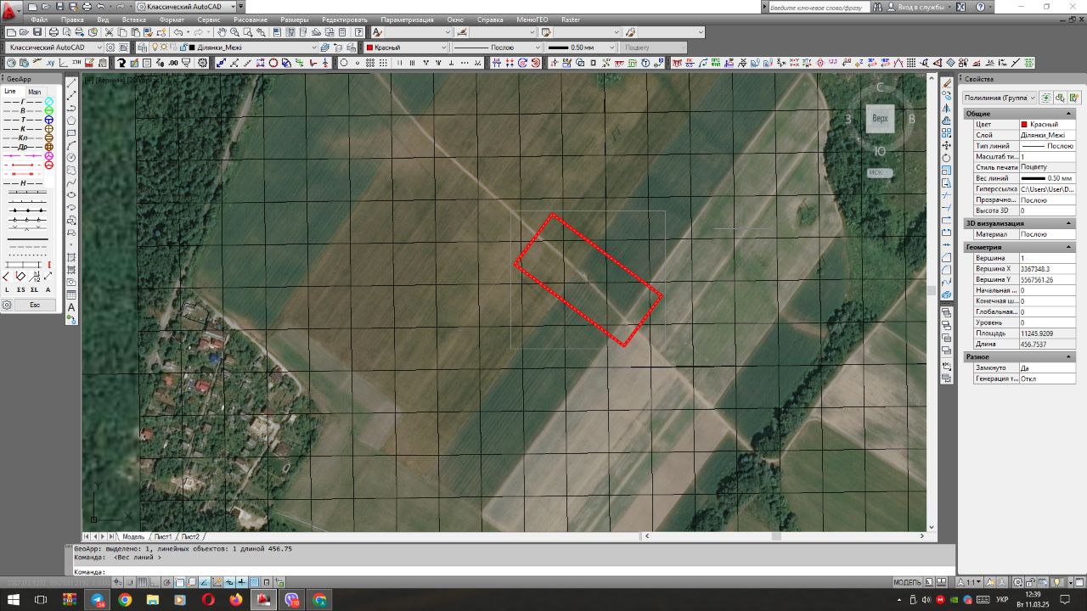The image size is (1087, 611).
Task: Toggle the lock icon in the layer control
Action: (183, 48)
